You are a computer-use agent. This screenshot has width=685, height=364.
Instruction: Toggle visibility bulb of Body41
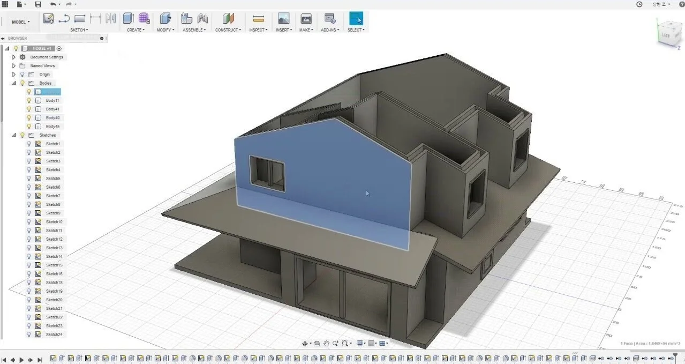pos(29,109)
